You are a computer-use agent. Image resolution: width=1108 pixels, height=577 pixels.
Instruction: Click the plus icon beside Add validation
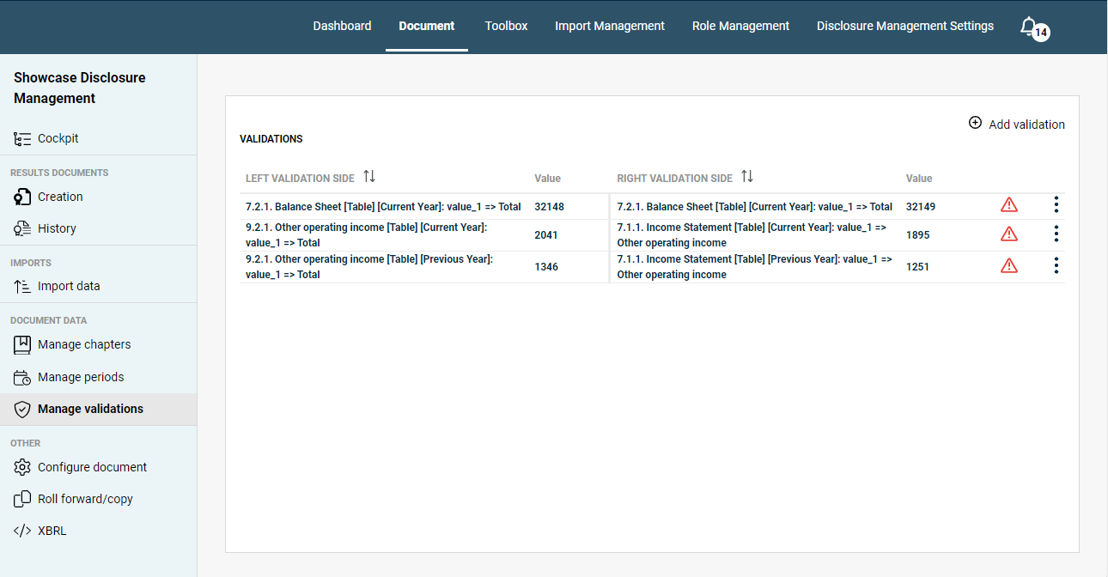(x=975, y=123)
